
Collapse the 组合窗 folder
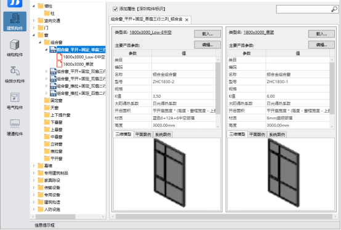click(40, 42)
